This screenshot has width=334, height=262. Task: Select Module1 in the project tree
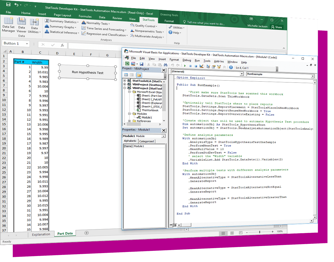147,117
